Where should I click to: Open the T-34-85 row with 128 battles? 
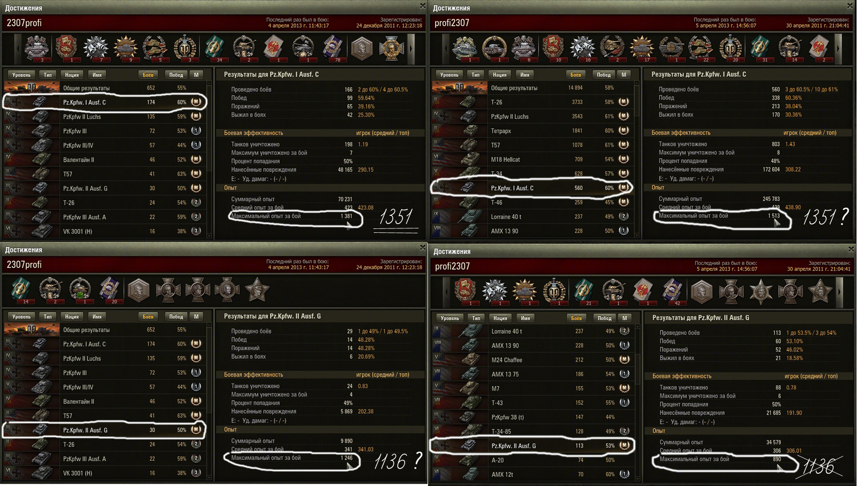click(533, 432)
